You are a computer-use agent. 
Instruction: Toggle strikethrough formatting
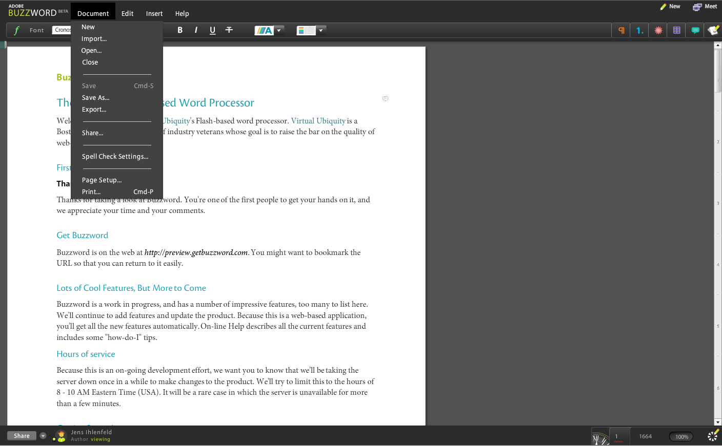pyautogui.click(x=229, y=30)
